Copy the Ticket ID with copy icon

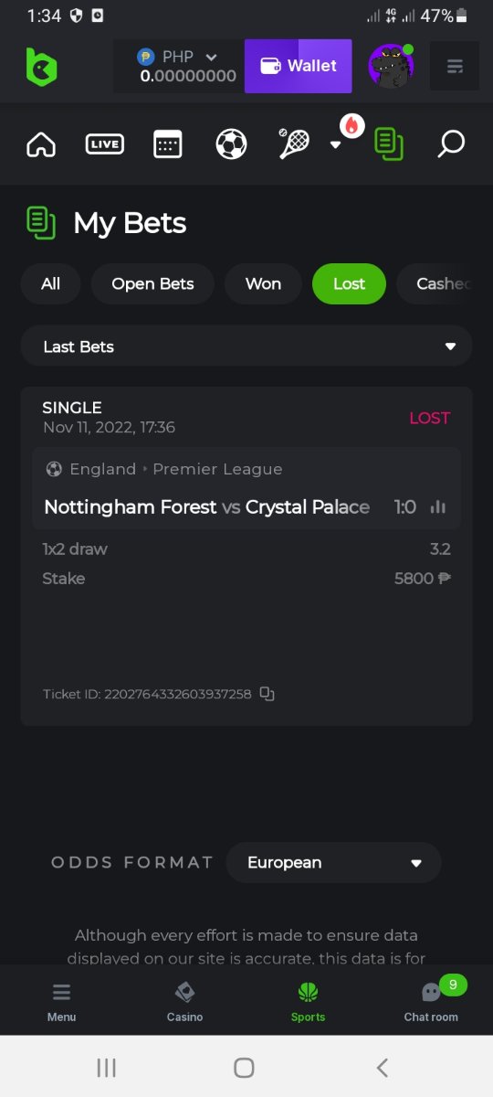pyautogui.click(x=267, y=694)
